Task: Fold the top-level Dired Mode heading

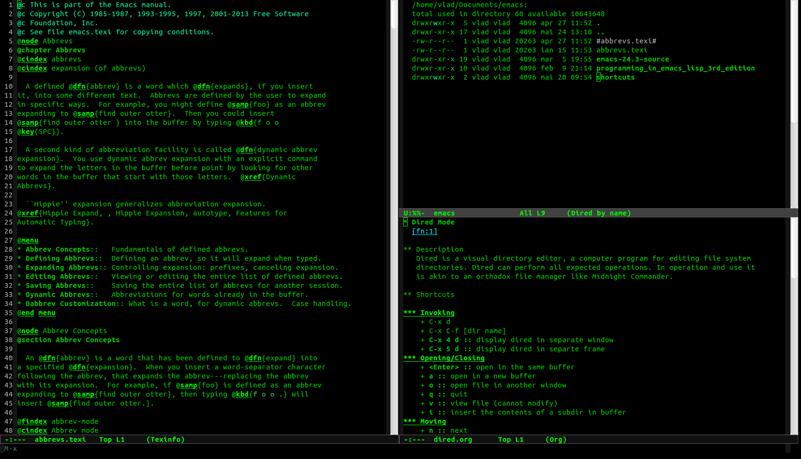Action: (x=429, y=222)
